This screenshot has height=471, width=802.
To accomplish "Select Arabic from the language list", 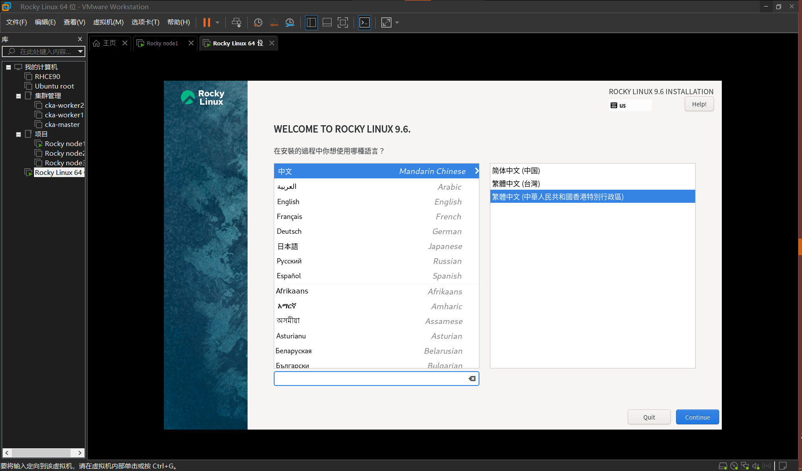I will (377, 187).
